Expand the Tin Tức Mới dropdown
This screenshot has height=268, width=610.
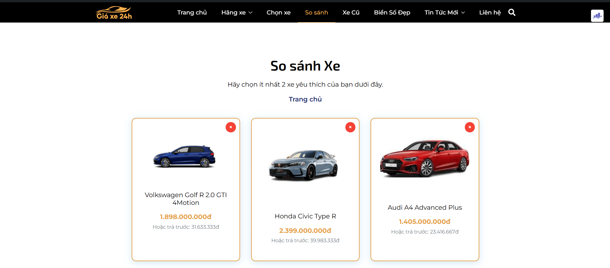445,13
